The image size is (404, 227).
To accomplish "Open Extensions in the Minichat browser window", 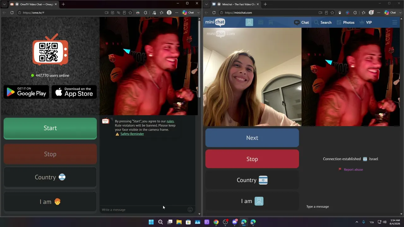I will pos(355,13).
